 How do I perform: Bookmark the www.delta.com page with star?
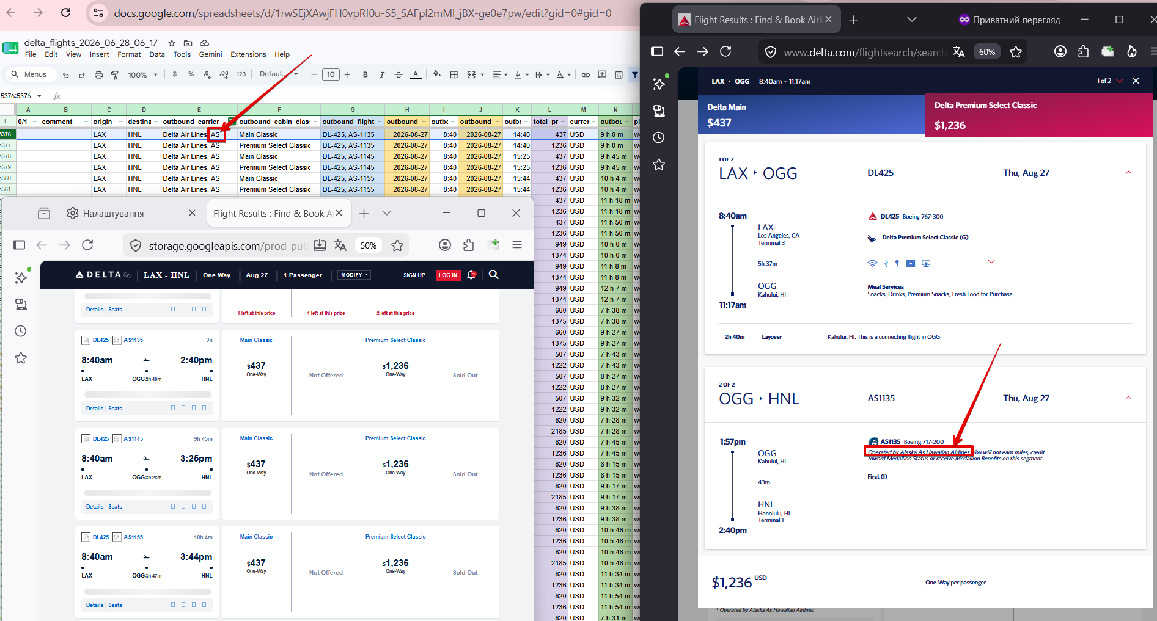[1016, 52]
